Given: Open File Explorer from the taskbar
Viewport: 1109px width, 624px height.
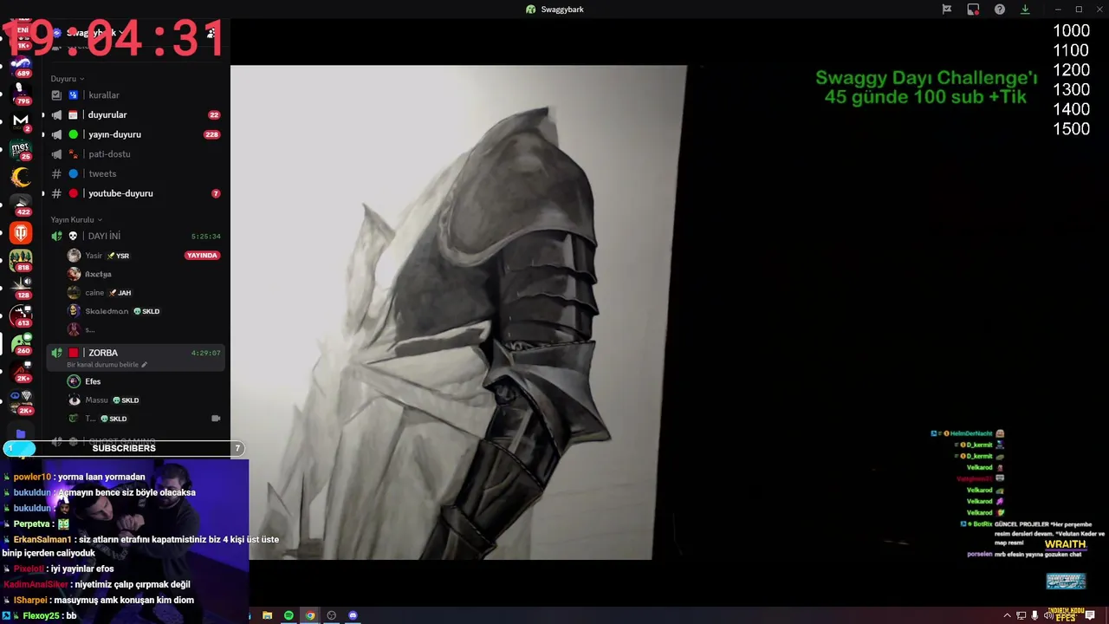Looking at the screenshot, I should pos(268,615).
